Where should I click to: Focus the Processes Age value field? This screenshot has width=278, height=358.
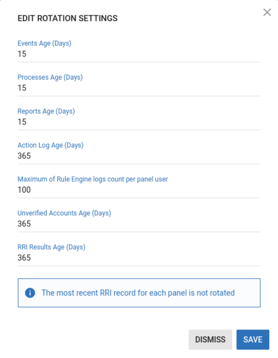[139, 88]
